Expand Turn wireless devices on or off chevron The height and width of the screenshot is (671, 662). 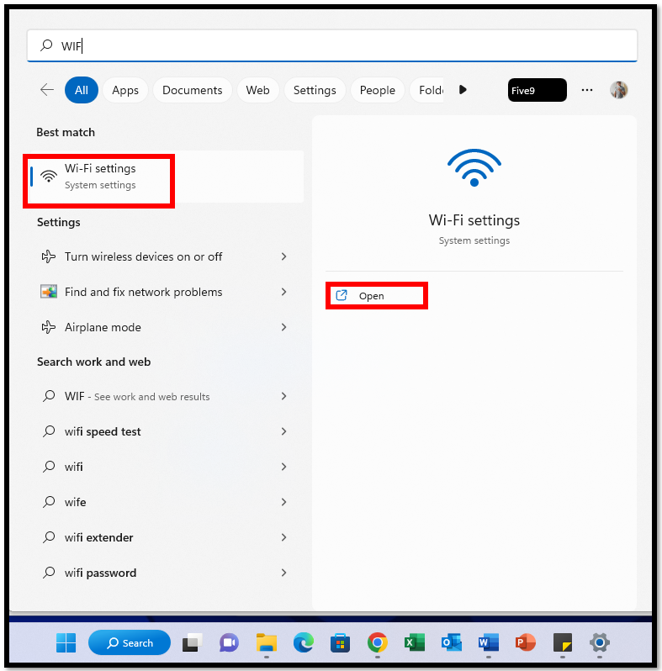pyautogui.click(x=283, y=256)
